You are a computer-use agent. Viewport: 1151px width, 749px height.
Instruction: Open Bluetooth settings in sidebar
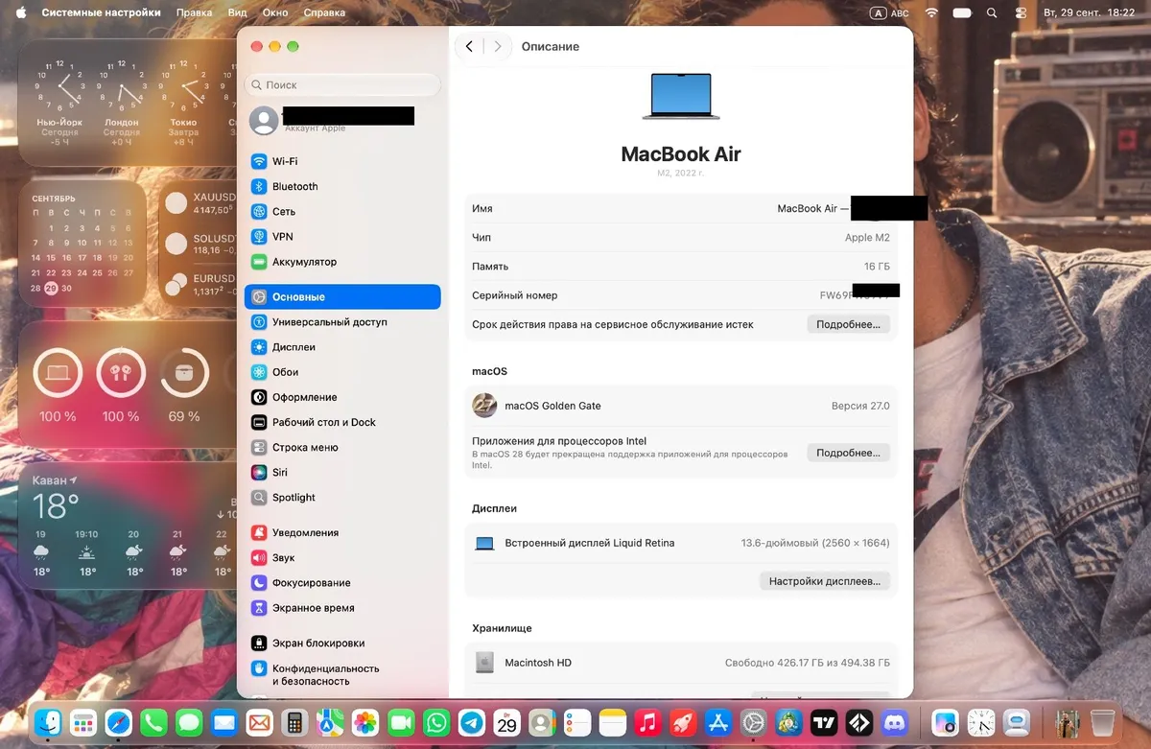tap(342, 186)
